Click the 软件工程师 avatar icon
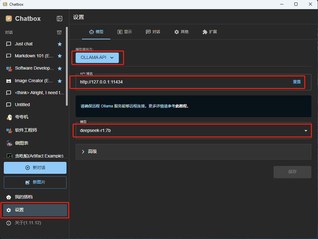This screenshot has width=318, height=239. 9,130
